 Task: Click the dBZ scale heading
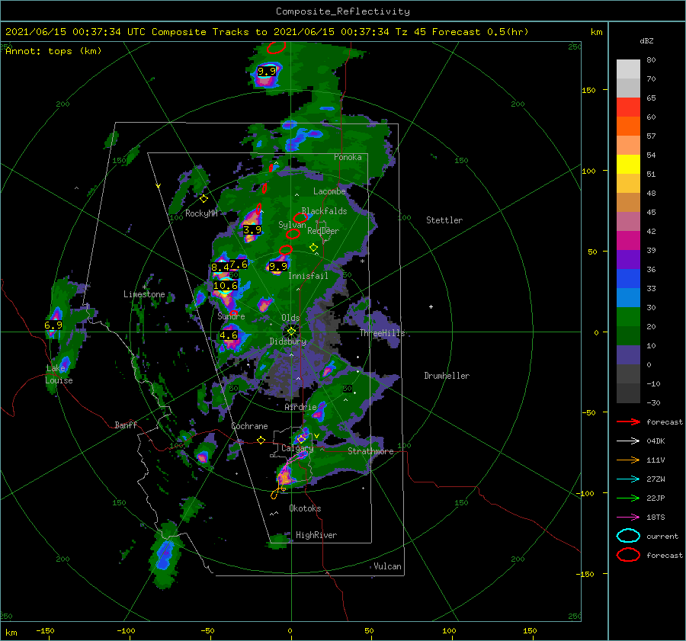pos(646,40)
